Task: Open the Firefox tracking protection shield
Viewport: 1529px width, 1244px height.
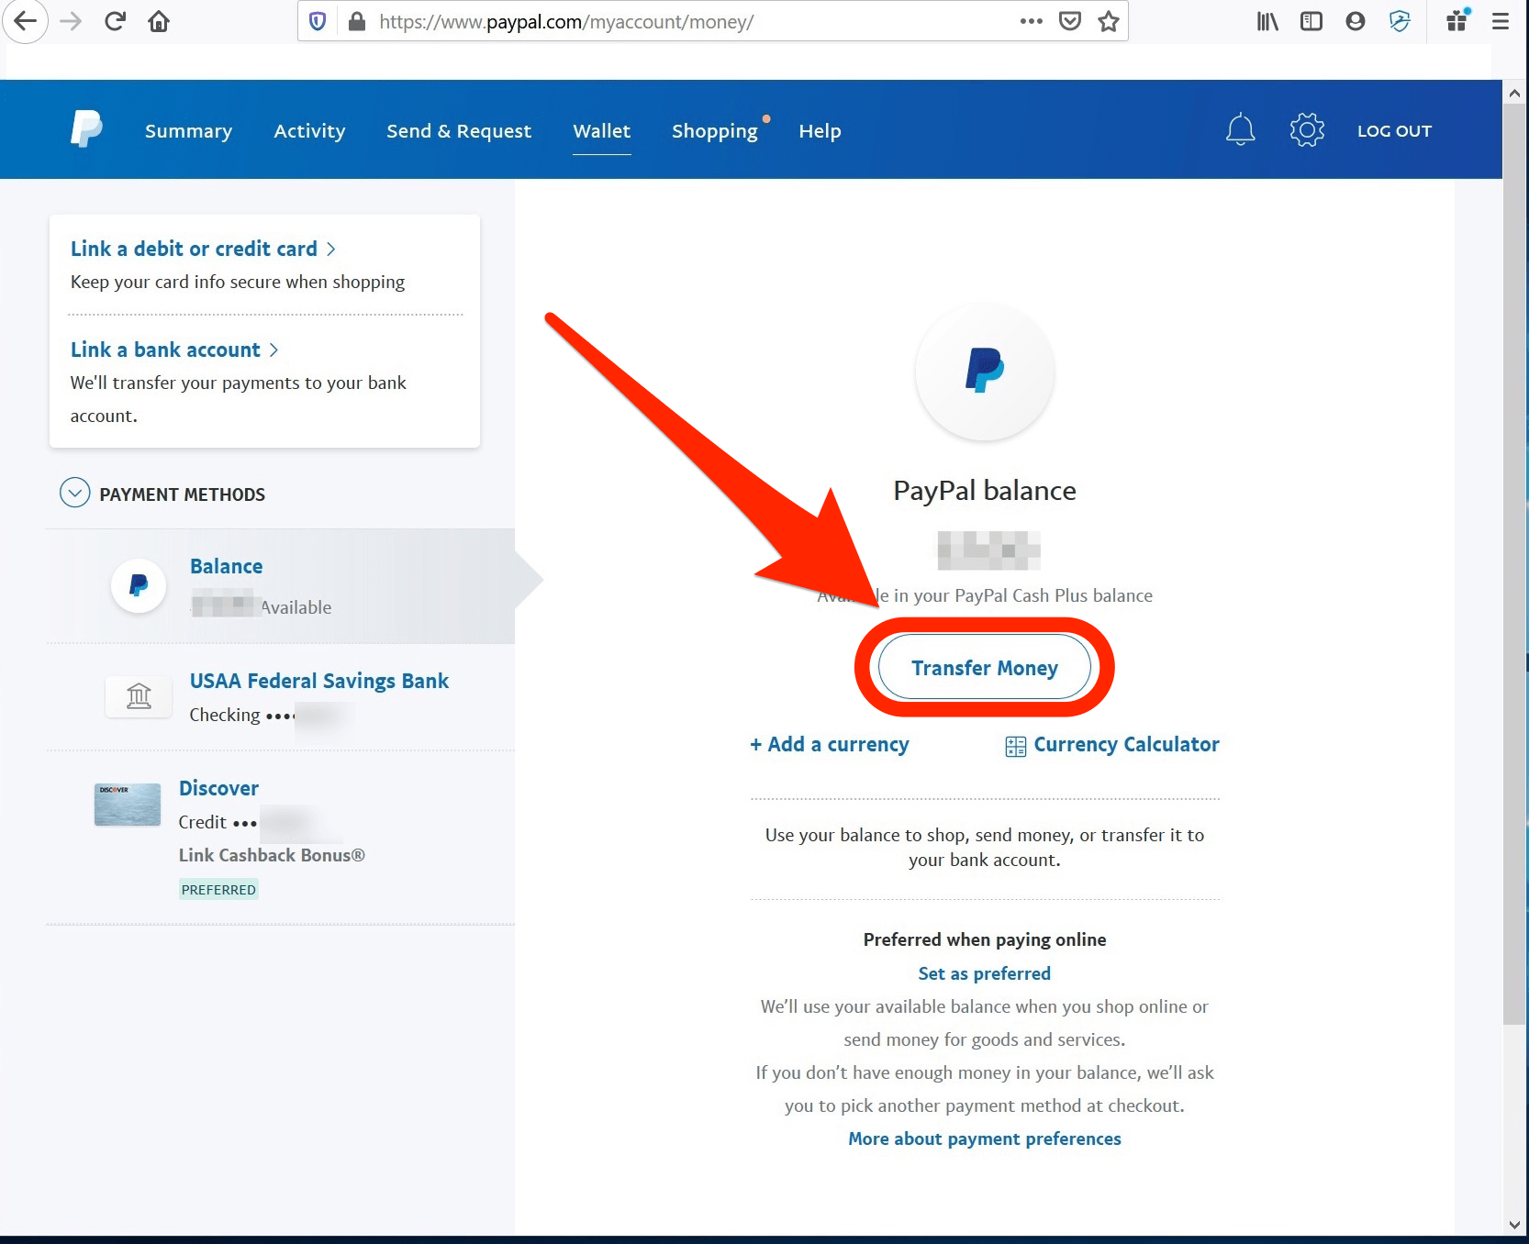Action: (x=318, y=20)
